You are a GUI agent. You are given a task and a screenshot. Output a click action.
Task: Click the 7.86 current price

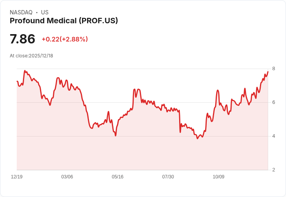pyautogui.click(x=23, y=39)
